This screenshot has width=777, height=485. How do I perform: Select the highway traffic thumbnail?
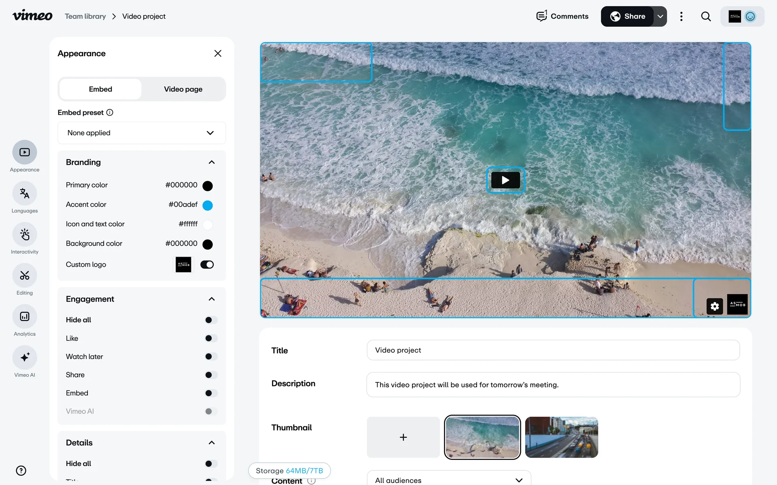click(x=561, y=437)
